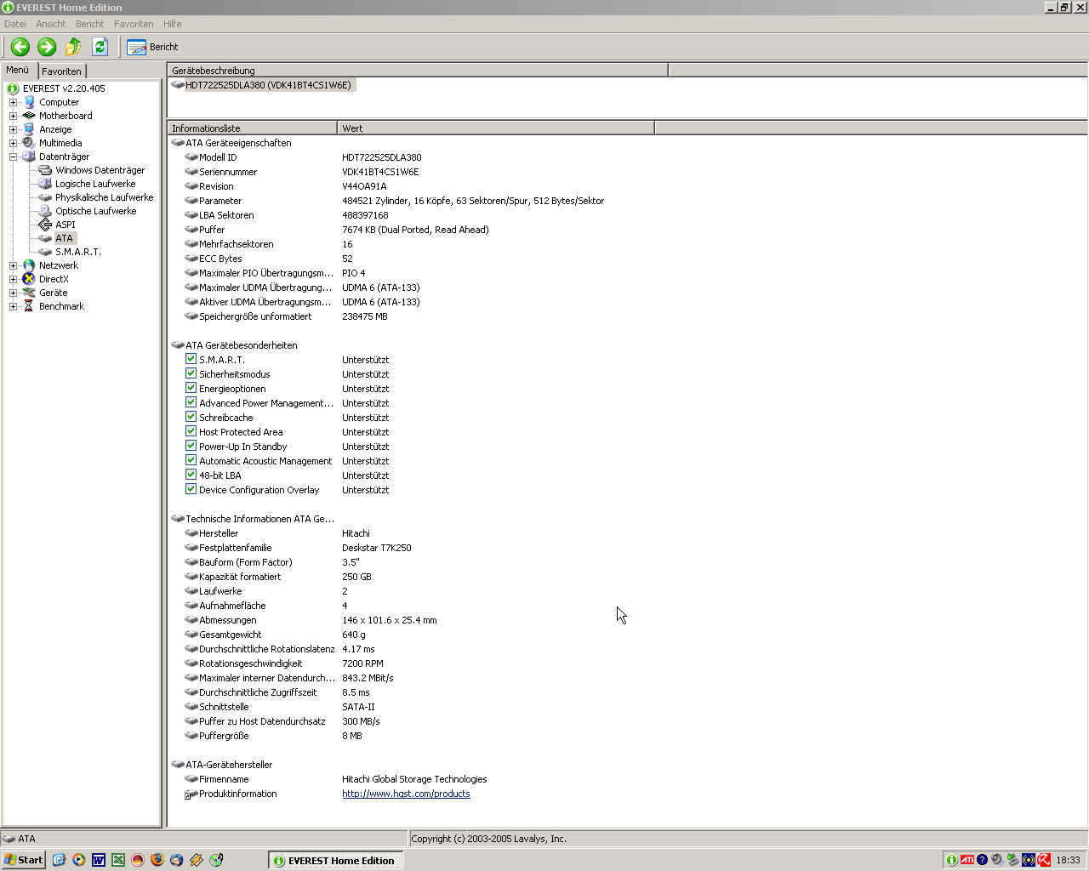The width and height of the screenshot is (1089, 871).
Task: Toggle the 48-bit LBA checkbox
Action: 191,475
